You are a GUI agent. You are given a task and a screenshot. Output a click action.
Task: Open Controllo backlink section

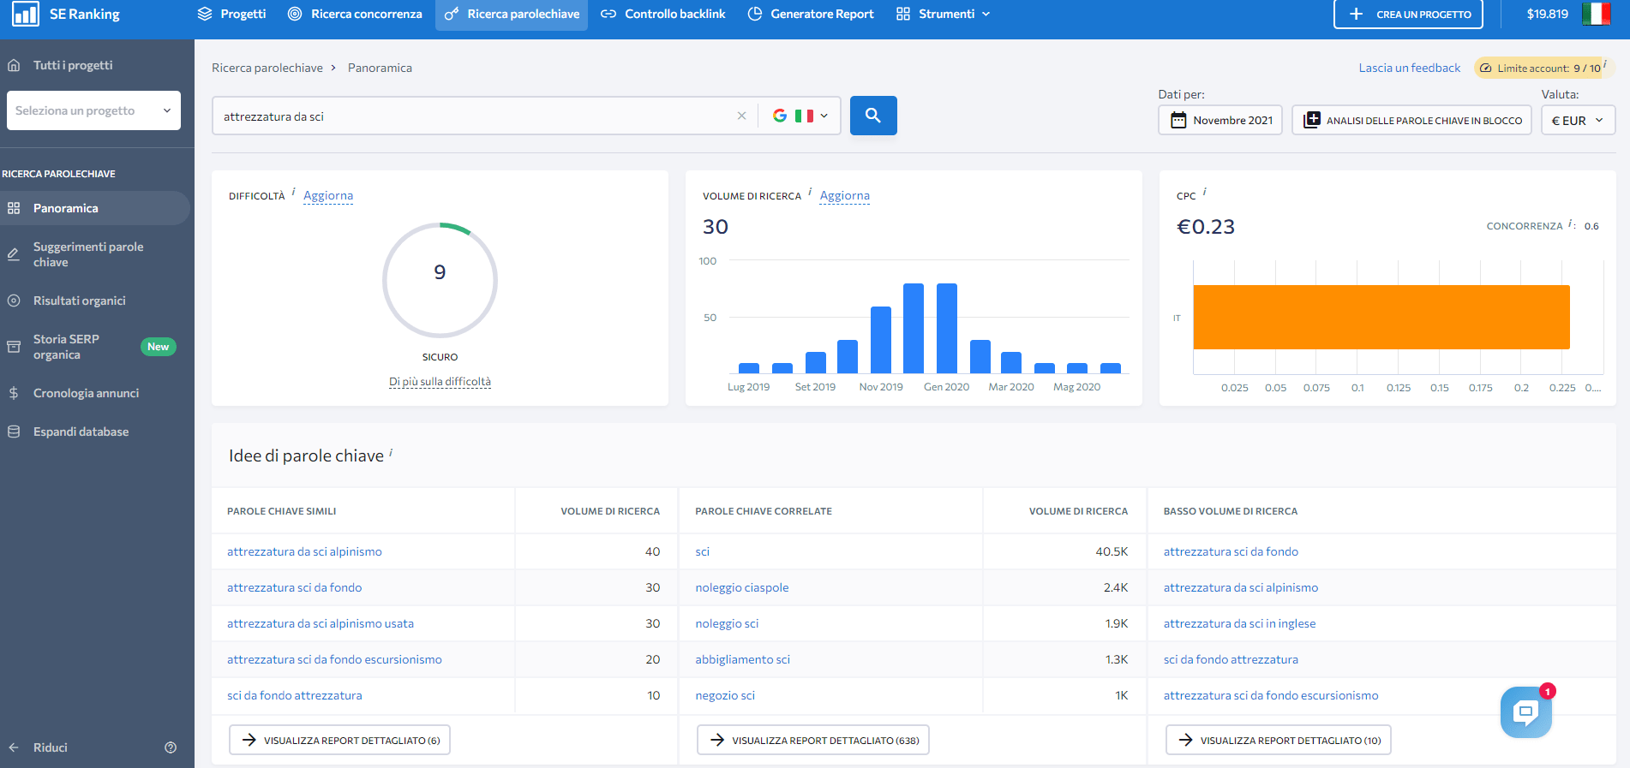click(663, 14)
